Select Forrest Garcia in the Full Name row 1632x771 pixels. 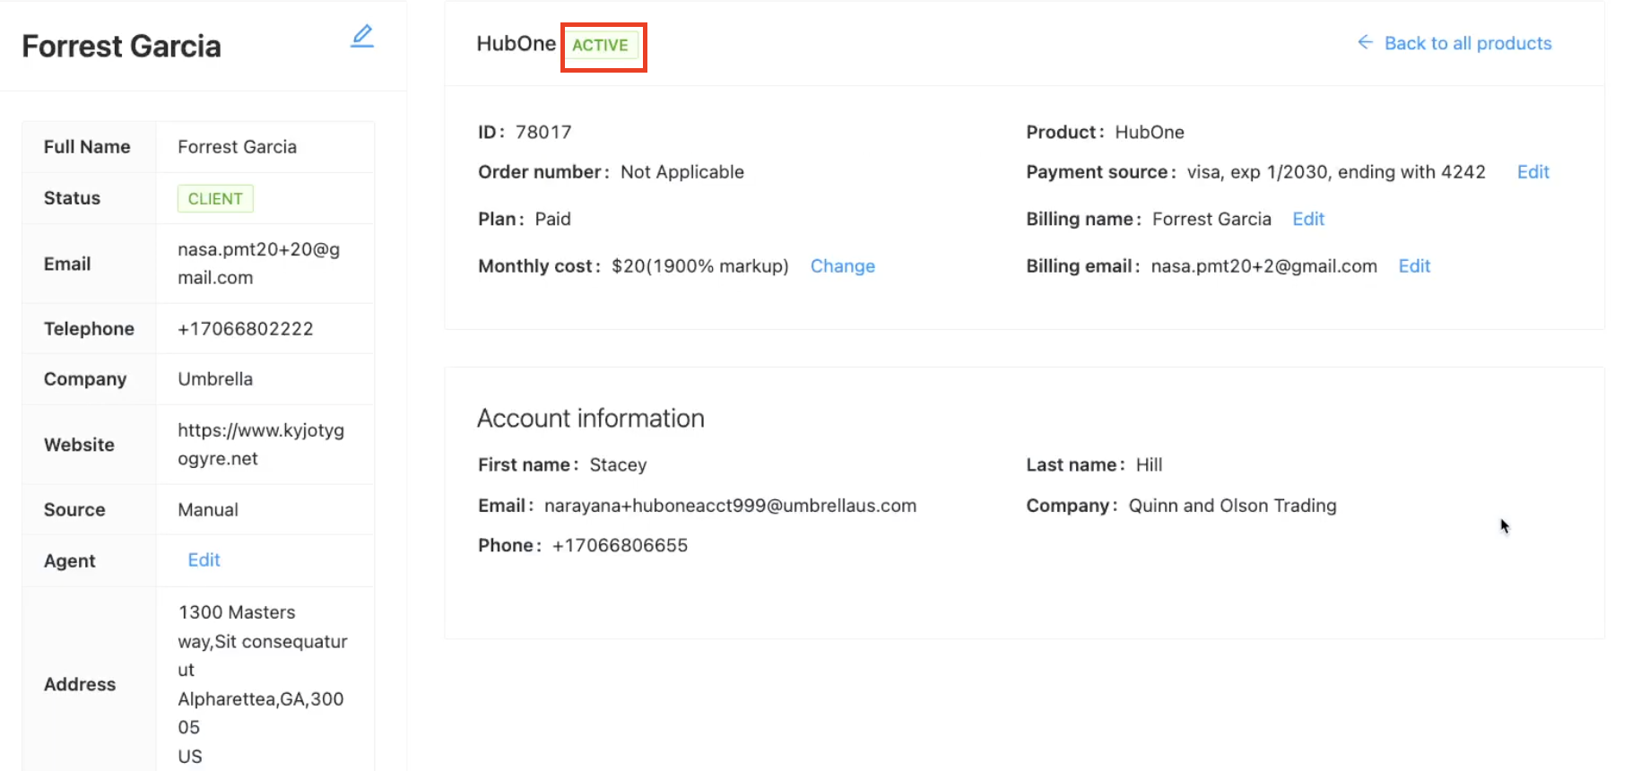pyautogui.click(x=237, y=147)
